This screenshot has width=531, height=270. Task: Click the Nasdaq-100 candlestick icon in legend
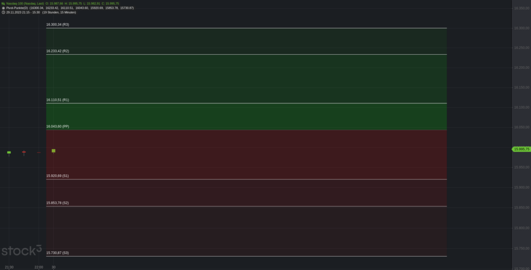(3, 3)
